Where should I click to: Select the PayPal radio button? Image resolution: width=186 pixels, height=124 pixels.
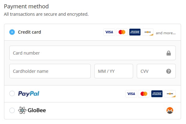[x=12, y=93]
